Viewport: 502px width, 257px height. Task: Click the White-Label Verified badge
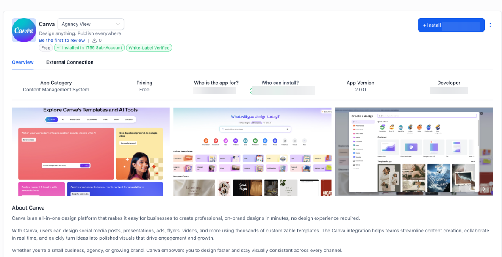(x=149, y=48)
